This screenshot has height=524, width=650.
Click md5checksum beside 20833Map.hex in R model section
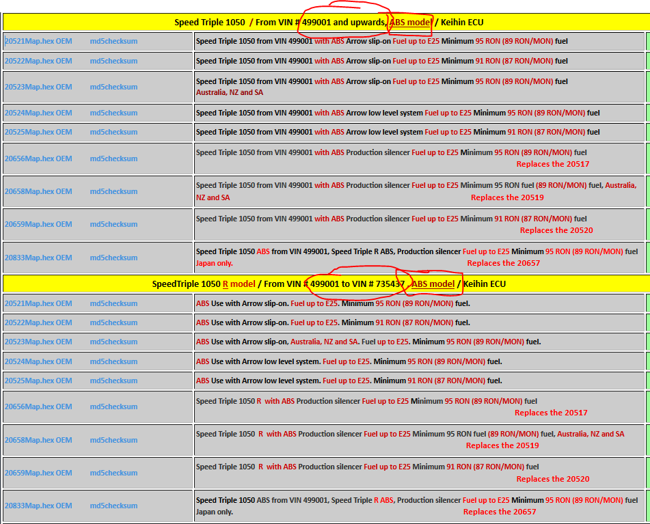(x=113, y=506)
